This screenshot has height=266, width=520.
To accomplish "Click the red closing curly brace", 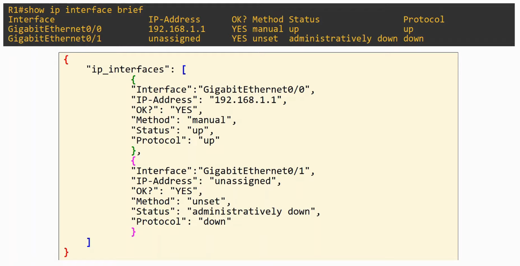I will pos(66,252).
